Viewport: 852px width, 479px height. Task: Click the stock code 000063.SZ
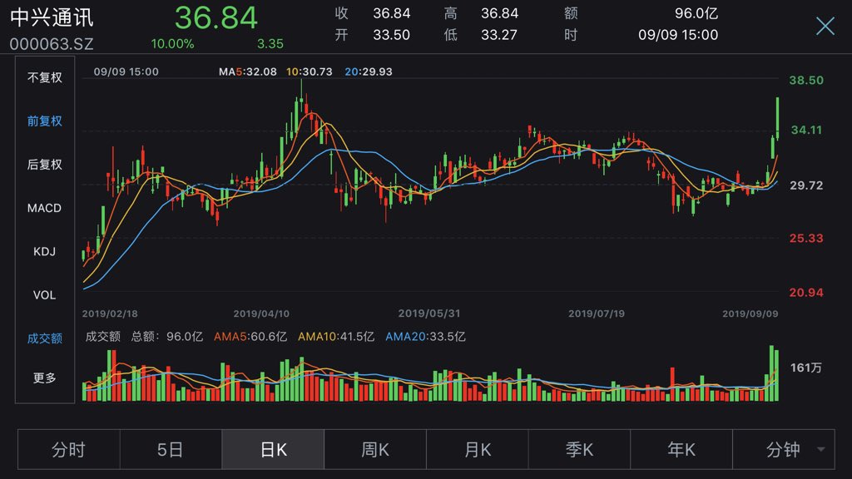[52, 44]
